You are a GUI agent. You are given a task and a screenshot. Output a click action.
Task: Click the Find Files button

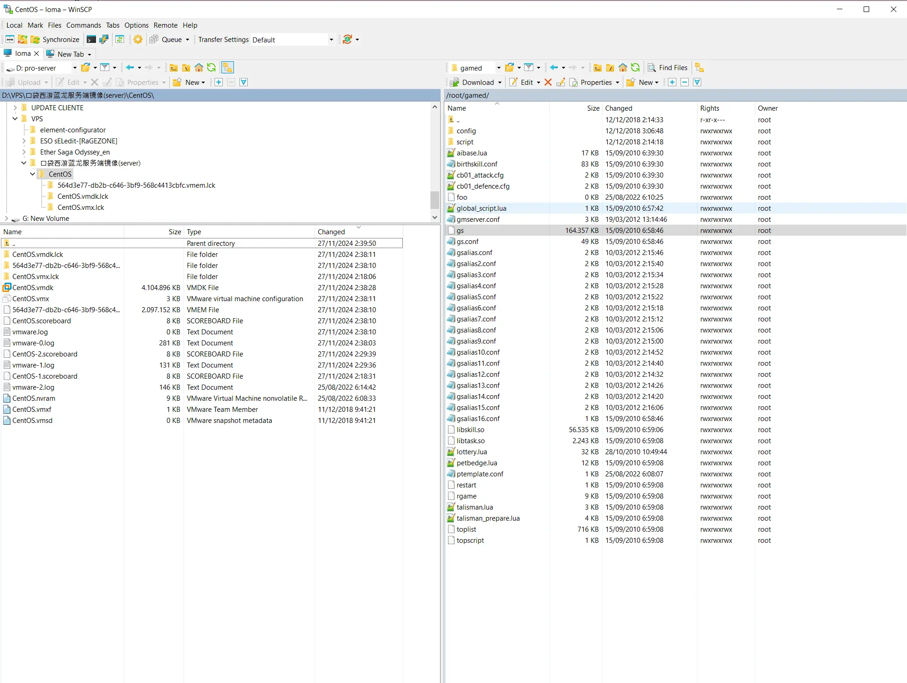(668, 68)
